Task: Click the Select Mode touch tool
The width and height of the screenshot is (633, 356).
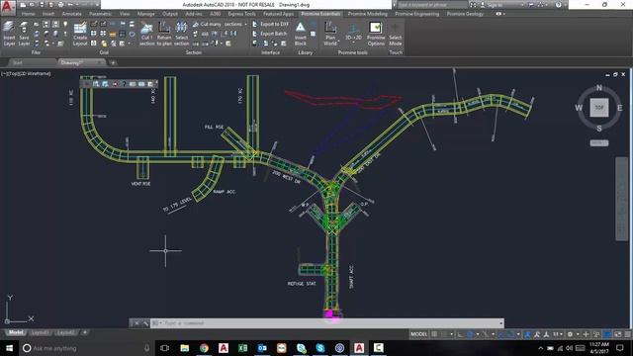Action: (x=396, y=34)
